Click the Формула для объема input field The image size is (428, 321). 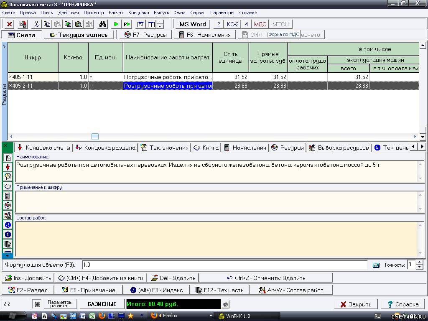[224, 265]
